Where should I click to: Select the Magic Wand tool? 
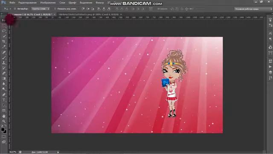click(4, 36)
